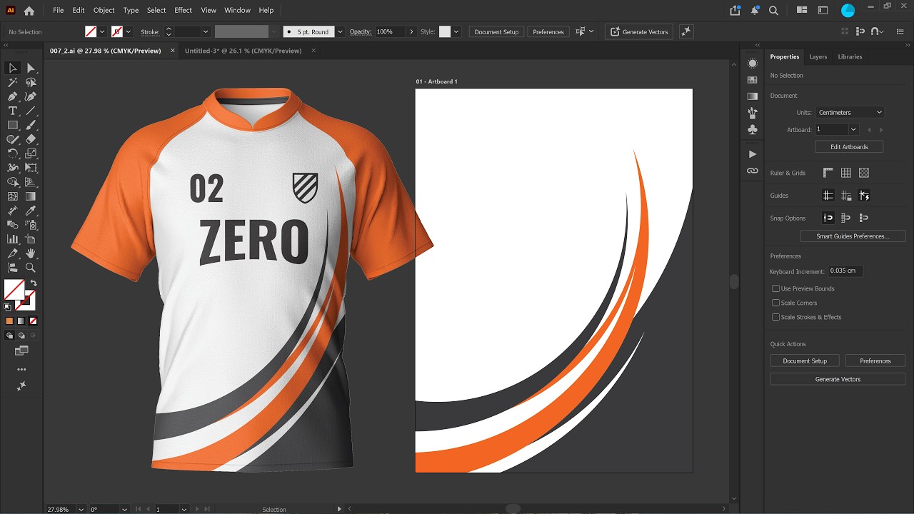Screen dimensions: 914x514
Task: Enable Use Preview Bounds checkbox
Action: (x=775, y=288)
